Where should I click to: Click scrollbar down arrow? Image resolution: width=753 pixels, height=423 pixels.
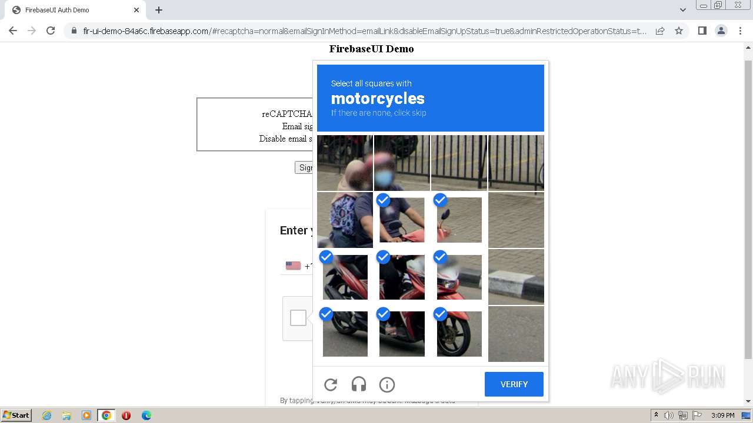(748, 401)
